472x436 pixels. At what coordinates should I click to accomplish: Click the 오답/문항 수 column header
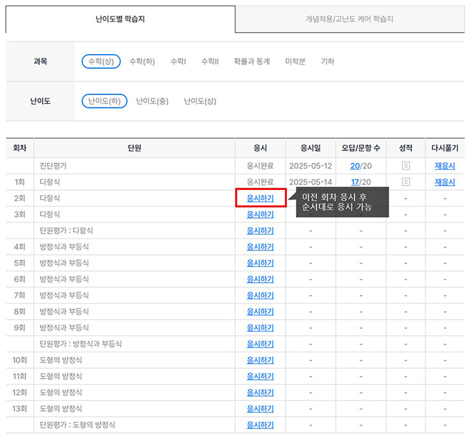coord(361,148)
